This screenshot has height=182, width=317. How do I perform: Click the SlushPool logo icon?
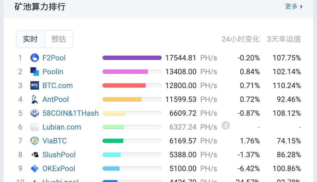[x=35, y=155]
